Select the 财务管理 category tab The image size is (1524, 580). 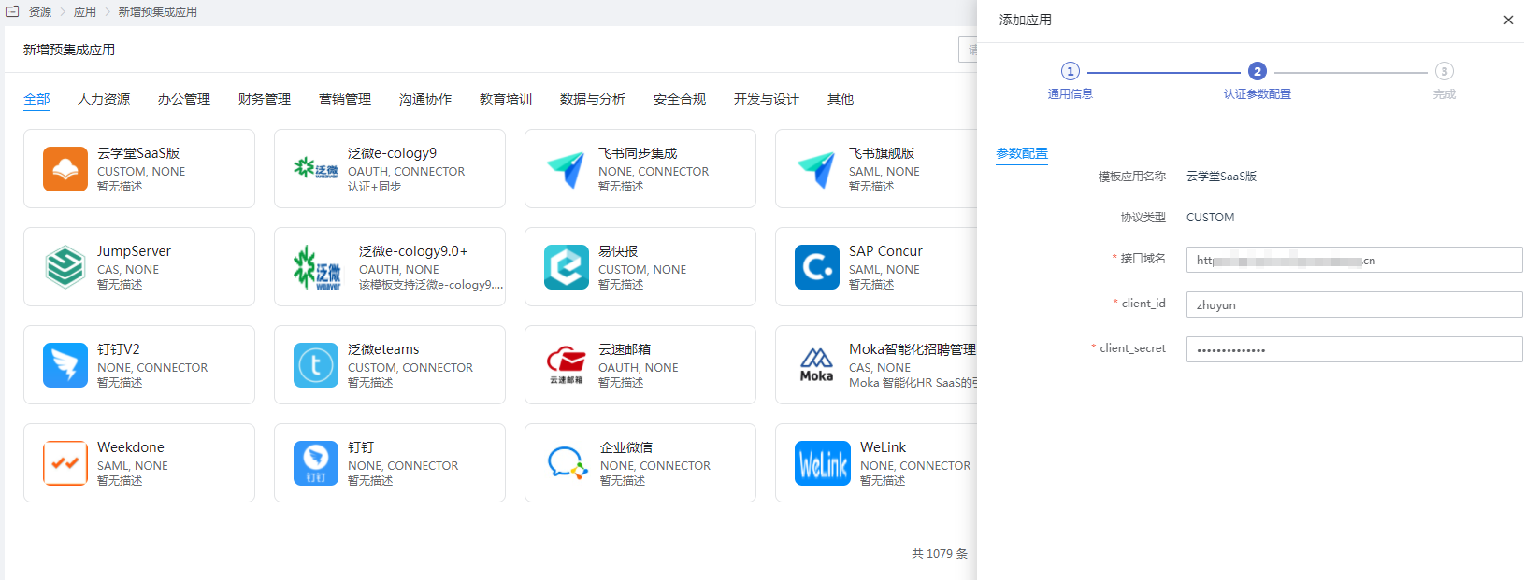pyautogui.click(x=265, y=99)
